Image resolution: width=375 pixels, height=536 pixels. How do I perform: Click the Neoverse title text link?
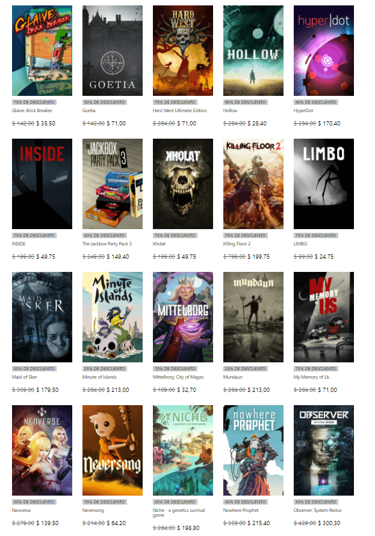point(22,511)
